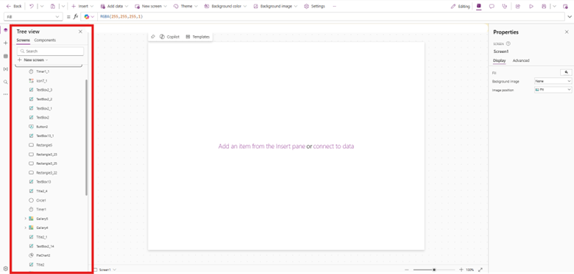Open the Screen1 selector in status bar
Screen dimensions: 574x274
coord(105,270)
